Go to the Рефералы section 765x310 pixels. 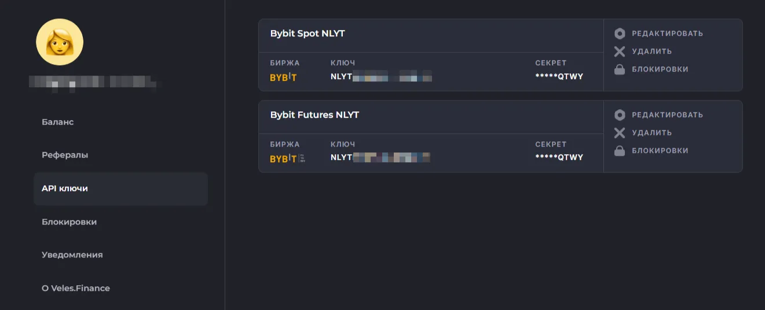tap(65, 155)
